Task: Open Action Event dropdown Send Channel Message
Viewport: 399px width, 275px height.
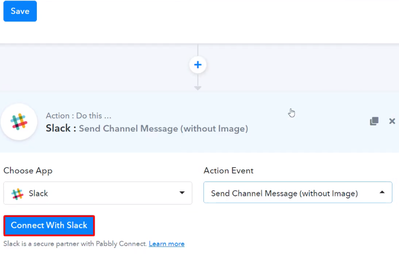Action: tap(298, 193)
